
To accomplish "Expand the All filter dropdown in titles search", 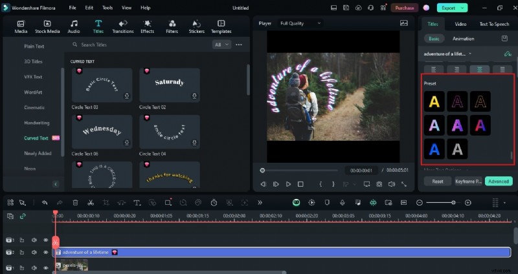I will click(x=221, y=45).
